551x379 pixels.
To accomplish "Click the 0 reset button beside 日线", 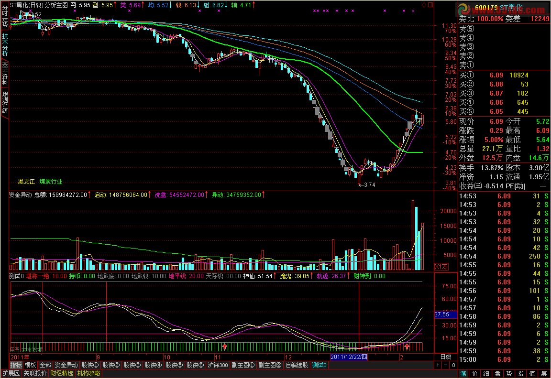I will coord(453,365).
